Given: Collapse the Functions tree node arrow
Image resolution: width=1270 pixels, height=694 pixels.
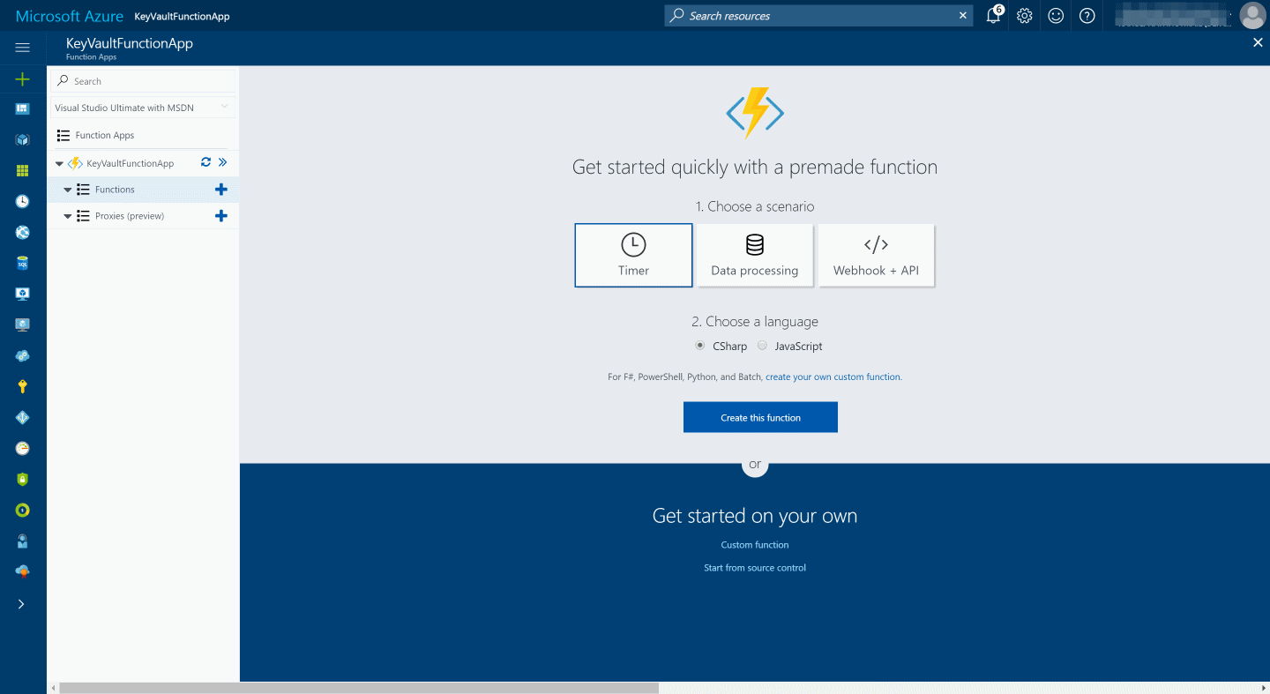Looking at the screenshot, I should point(68,190).
